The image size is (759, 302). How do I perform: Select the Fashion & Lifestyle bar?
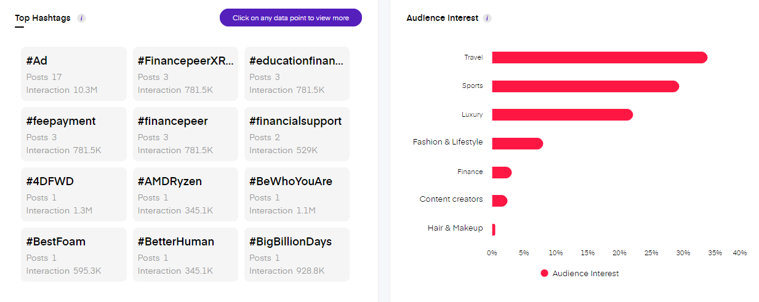pyautogui.click(x=517, y=143)
